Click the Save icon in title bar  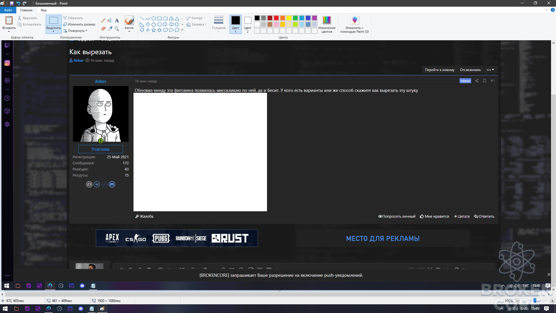point(12,3)
